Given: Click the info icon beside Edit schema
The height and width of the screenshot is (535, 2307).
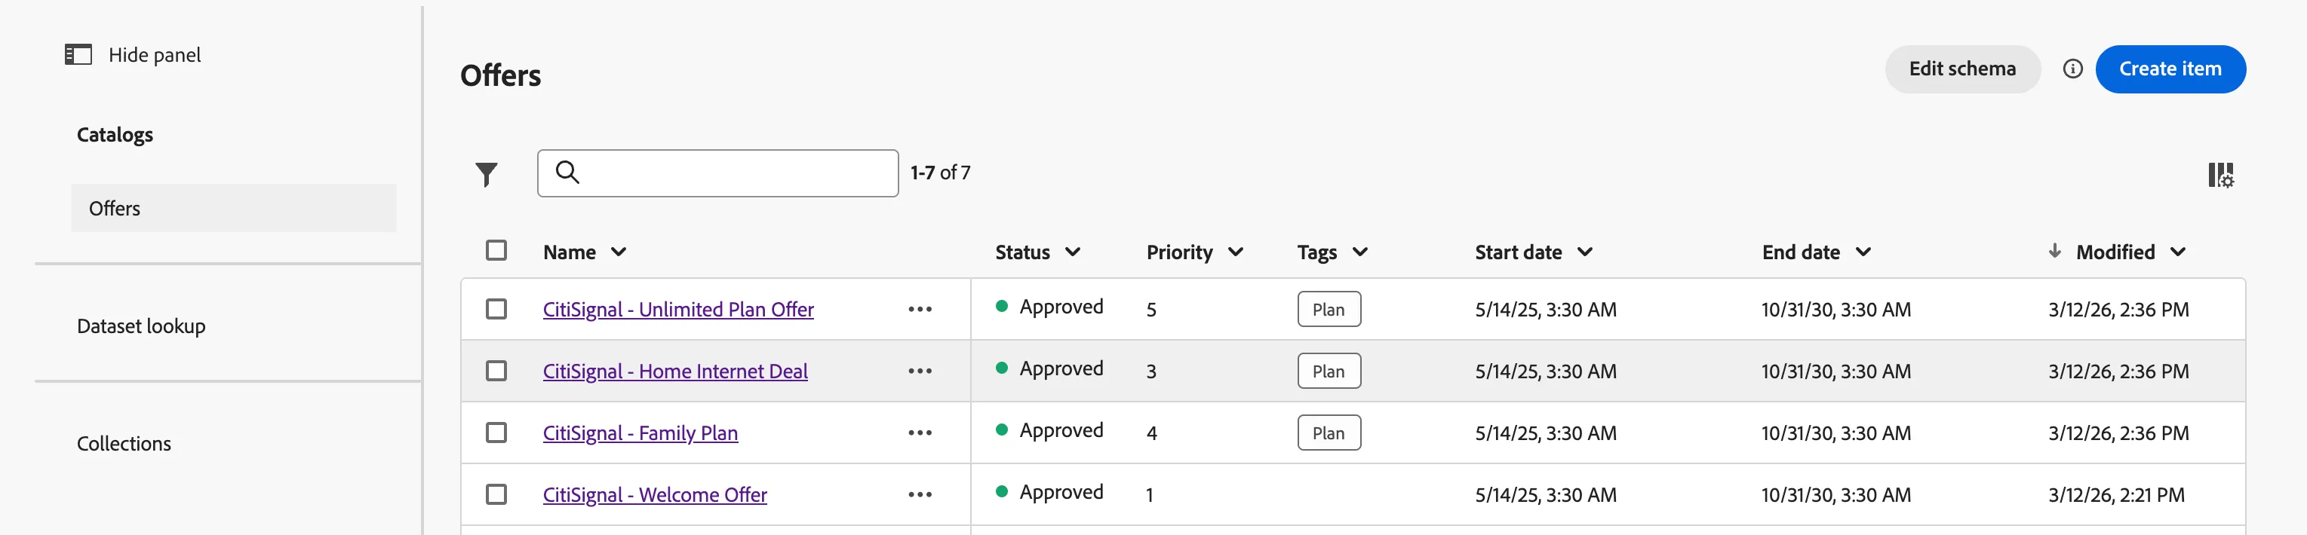Looking at the screenshot, I should coord(2072,69).
